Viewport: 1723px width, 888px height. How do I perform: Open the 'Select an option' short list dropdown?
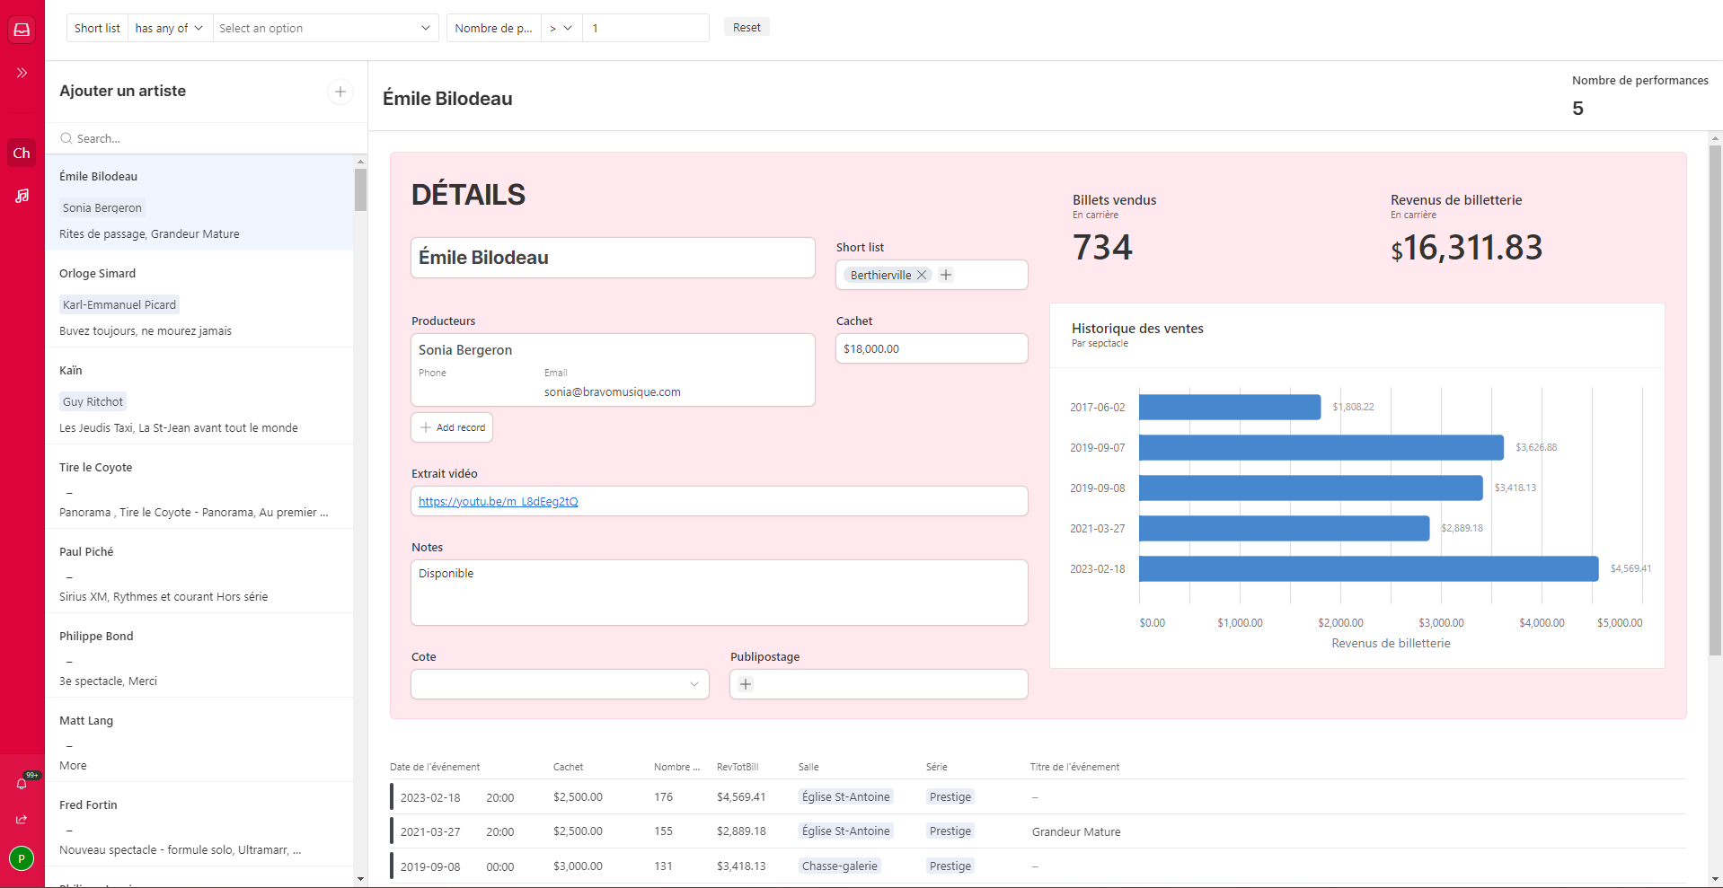coord(325,29)
